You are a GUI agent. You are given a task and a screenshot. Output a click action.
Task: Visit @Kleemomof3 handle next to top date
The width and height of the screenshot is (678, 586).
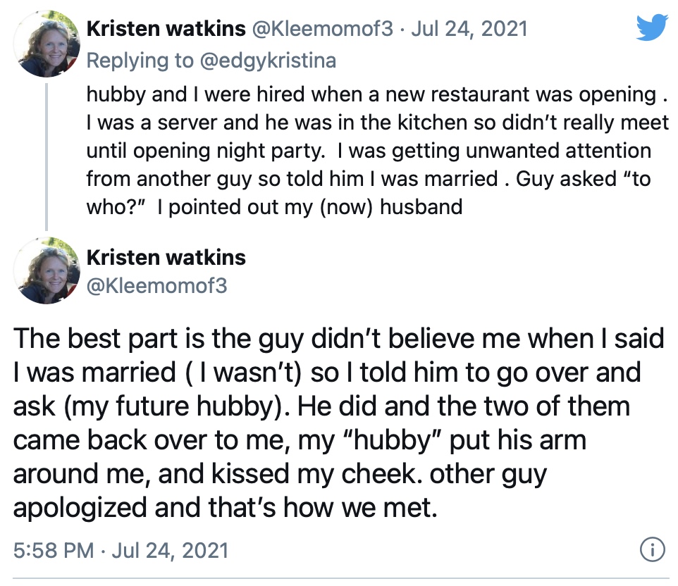pyautogui.click(x=322, y=29)
